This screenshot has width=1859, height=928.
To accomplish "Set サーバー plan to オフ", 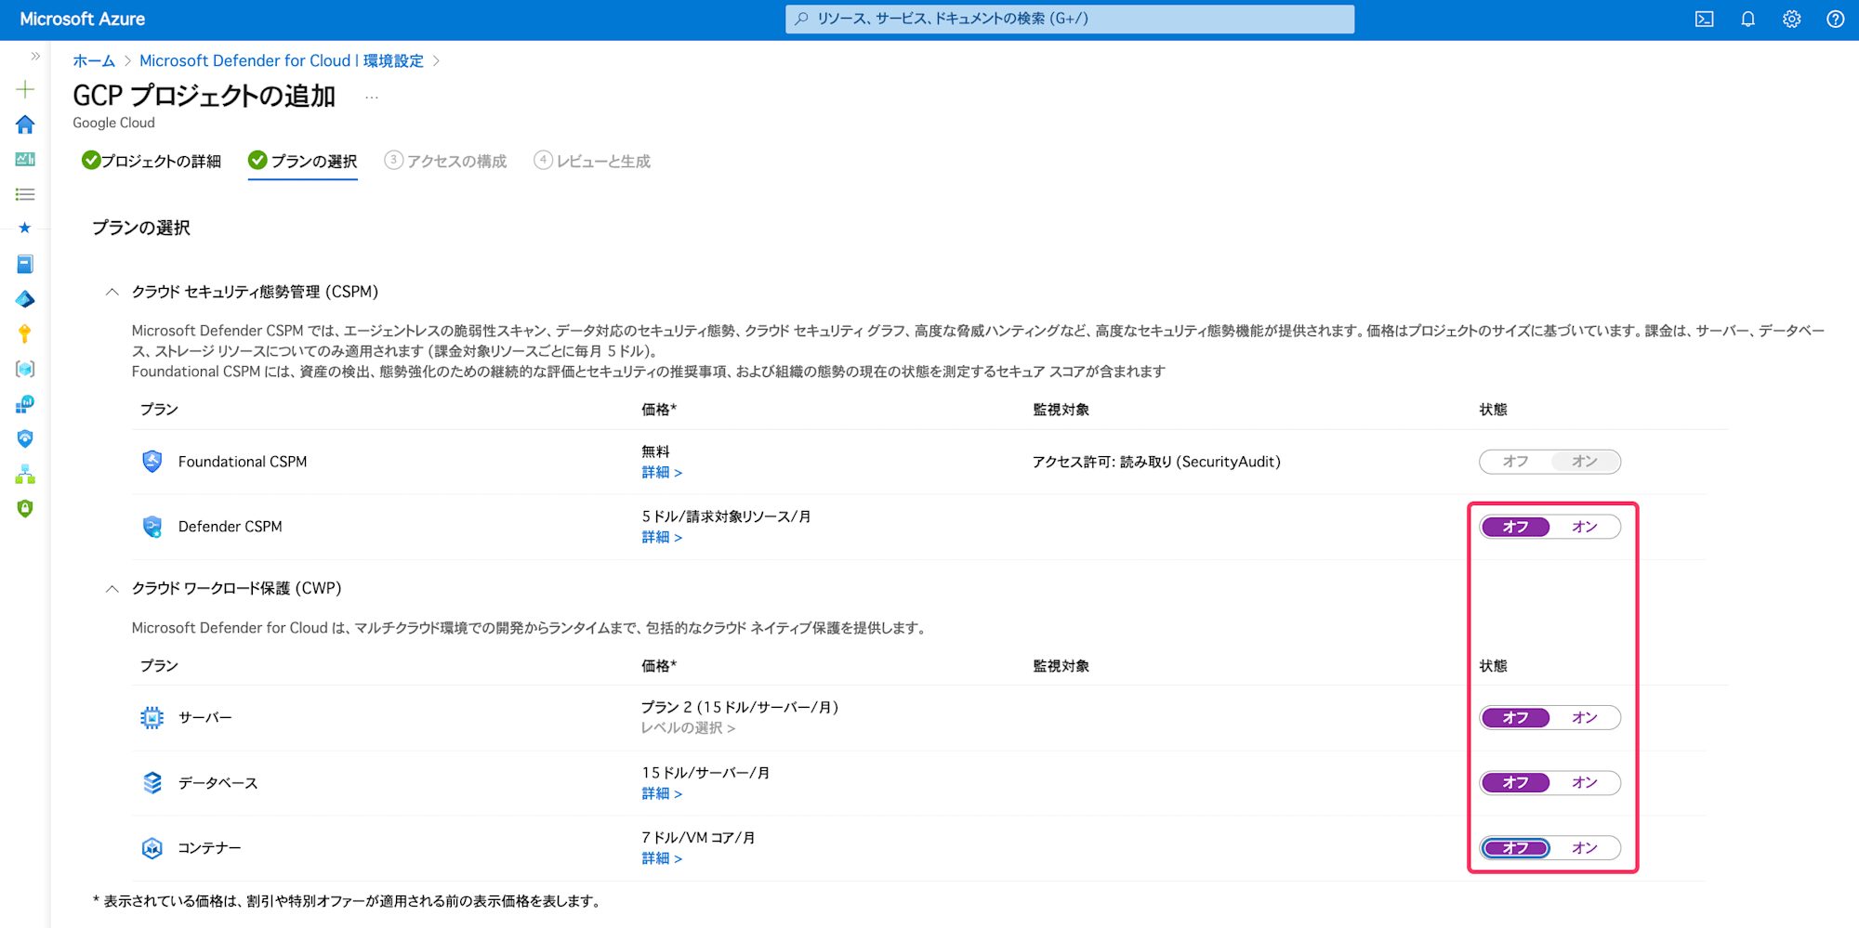I will [1515, 718].
